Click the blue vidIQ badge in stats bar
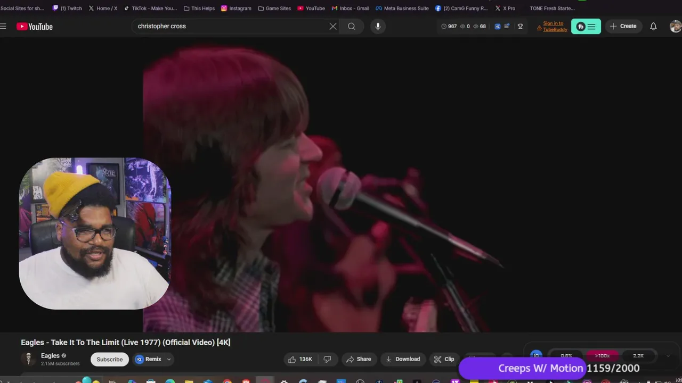This screenshot has height=383, width=682. (537, 355)
